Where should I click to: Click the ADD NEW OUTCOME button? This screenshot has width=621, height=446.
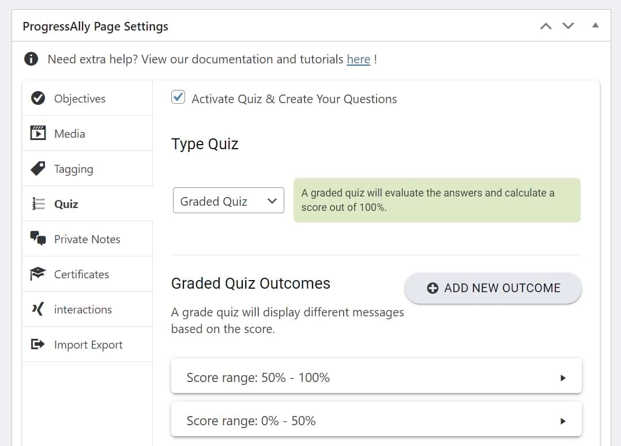point(492,288)
